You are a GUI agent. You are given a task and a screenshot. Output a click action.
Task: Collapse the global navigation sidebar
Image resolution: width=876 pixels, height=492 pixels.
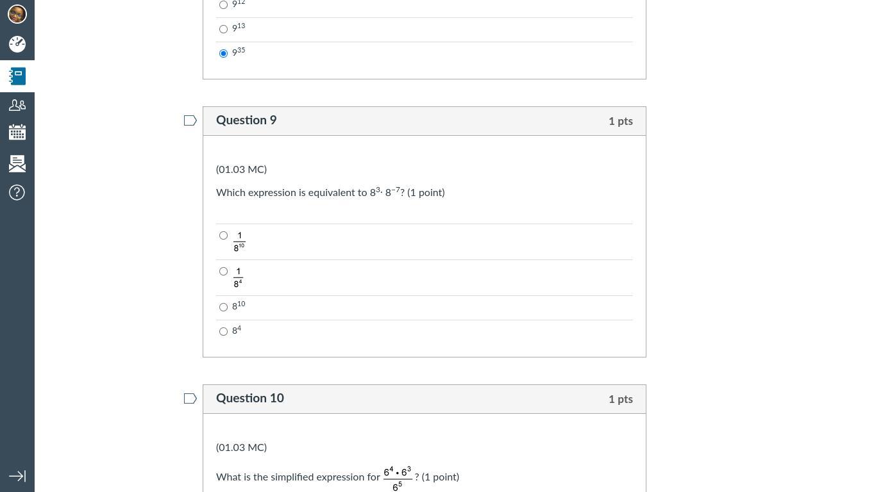pos(17,476)
